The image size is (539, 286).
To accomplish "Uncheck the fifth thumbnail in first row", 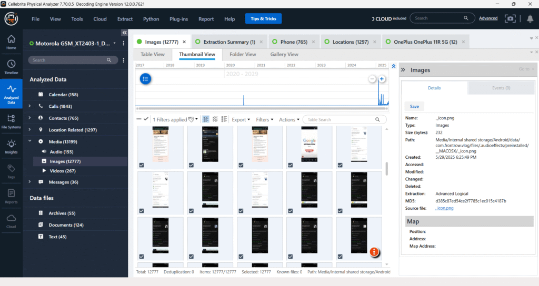I will 340,165.
